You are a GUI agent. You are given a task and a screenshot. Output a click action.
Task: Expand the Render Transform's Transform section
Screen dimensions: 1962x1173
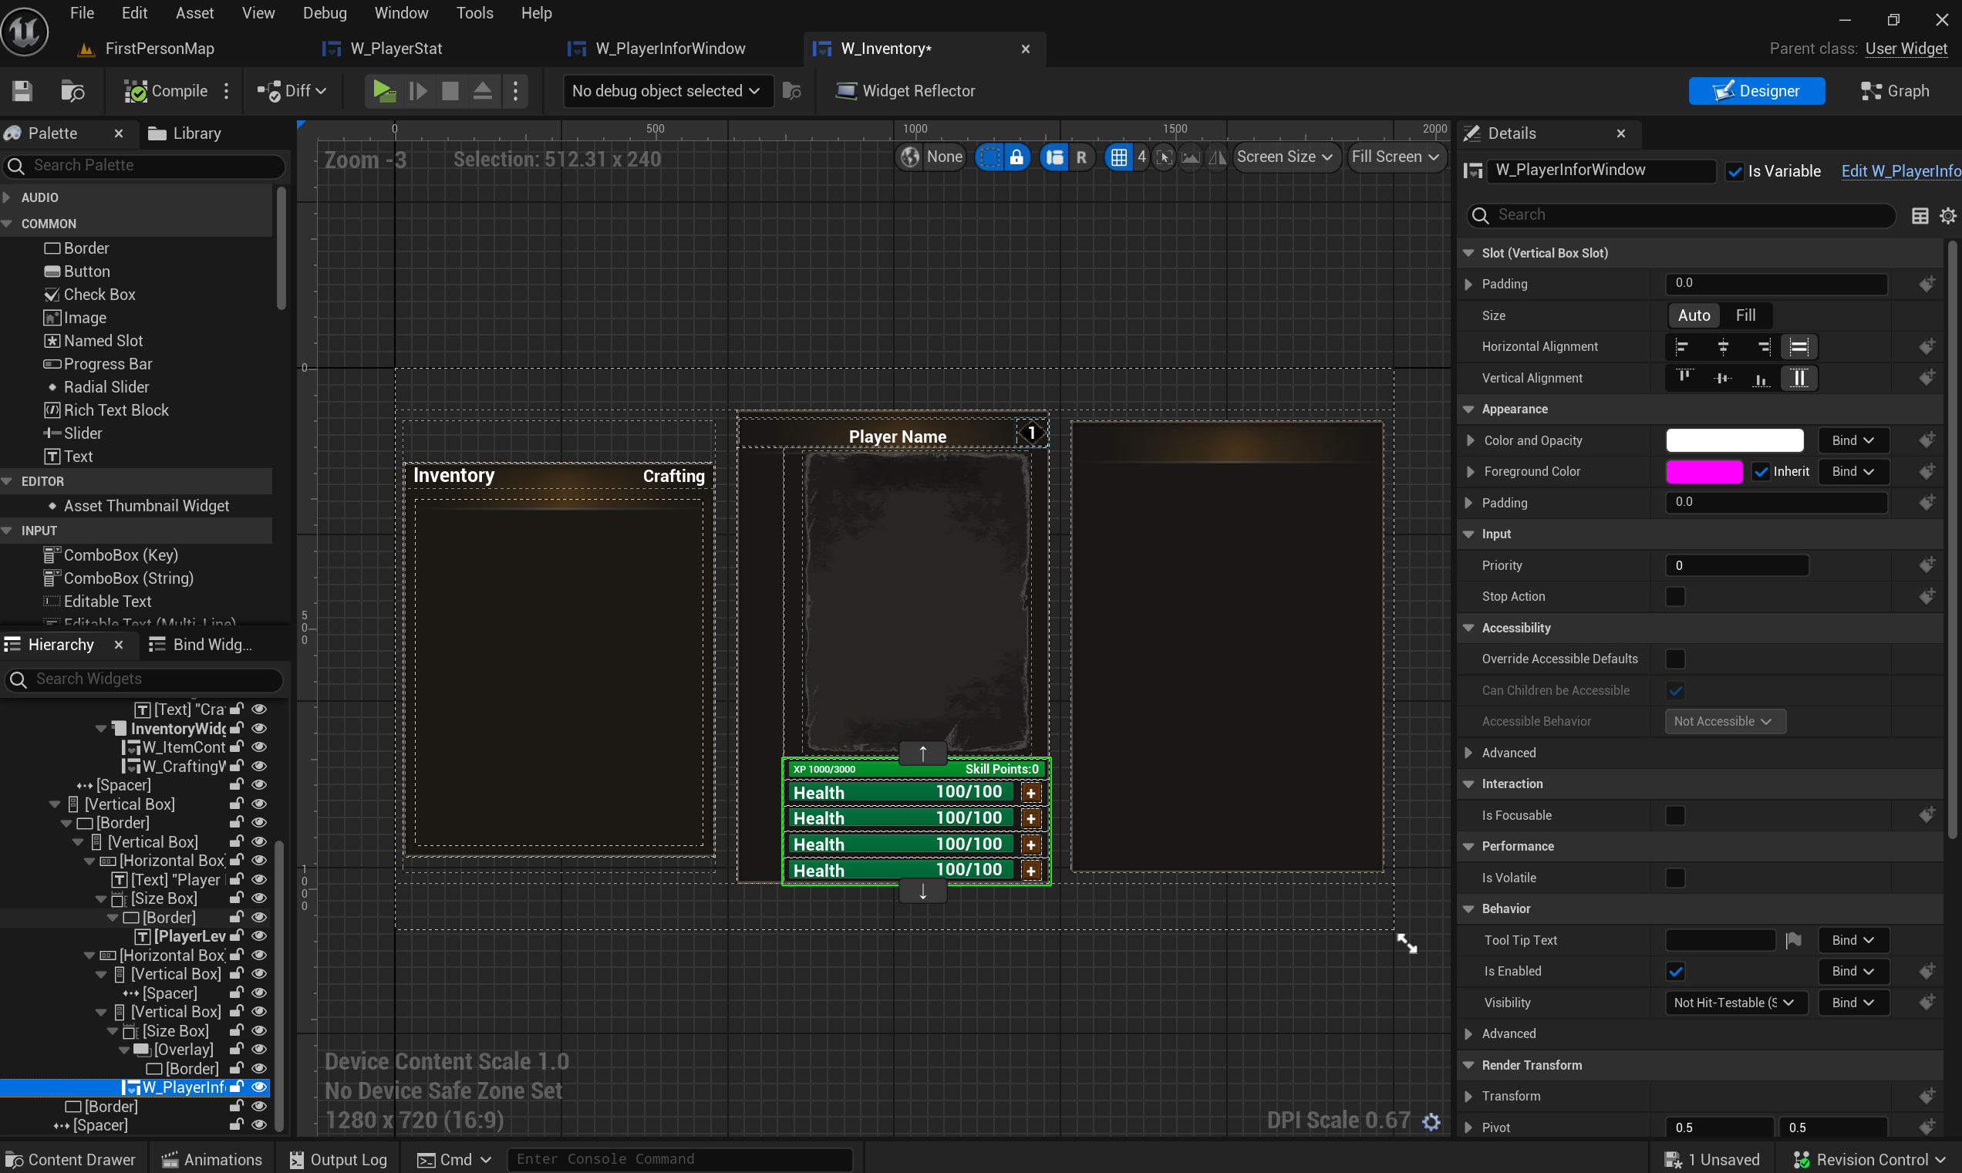pyautogui.click(x=1468, y=1097)
